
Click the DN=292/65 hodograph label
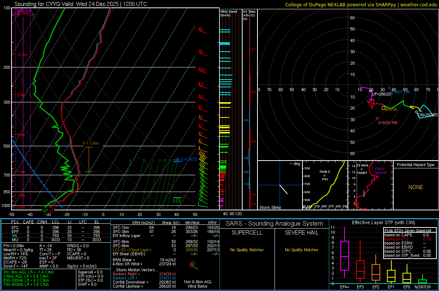427,115
